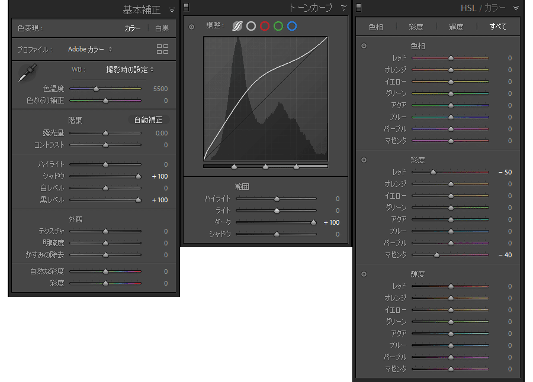
Task: Select the parametric curve adjustment icon
Action: [237, 26]
